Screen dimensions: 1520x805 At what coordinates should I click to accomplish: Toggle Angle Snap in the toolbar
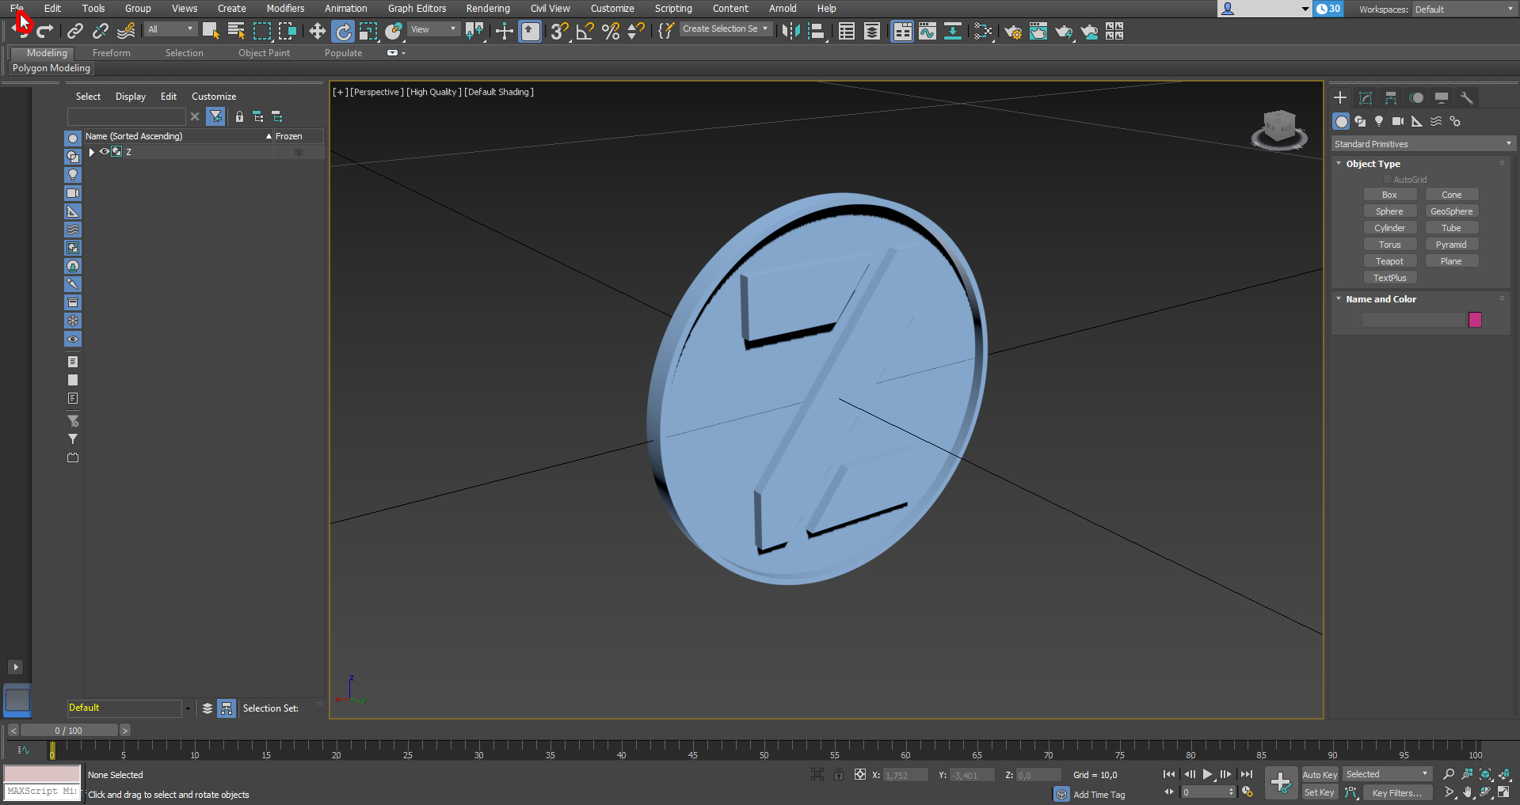coord(585,31)
